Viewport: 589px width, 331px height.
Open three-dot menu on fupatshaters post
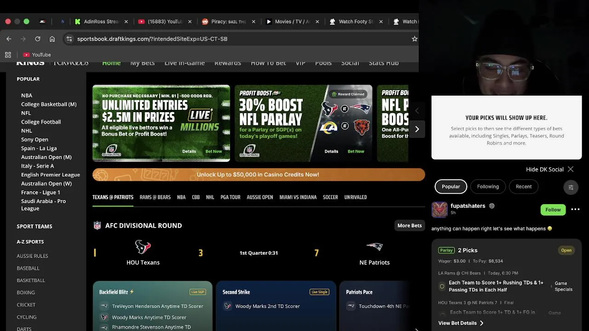tap(575, 210)
